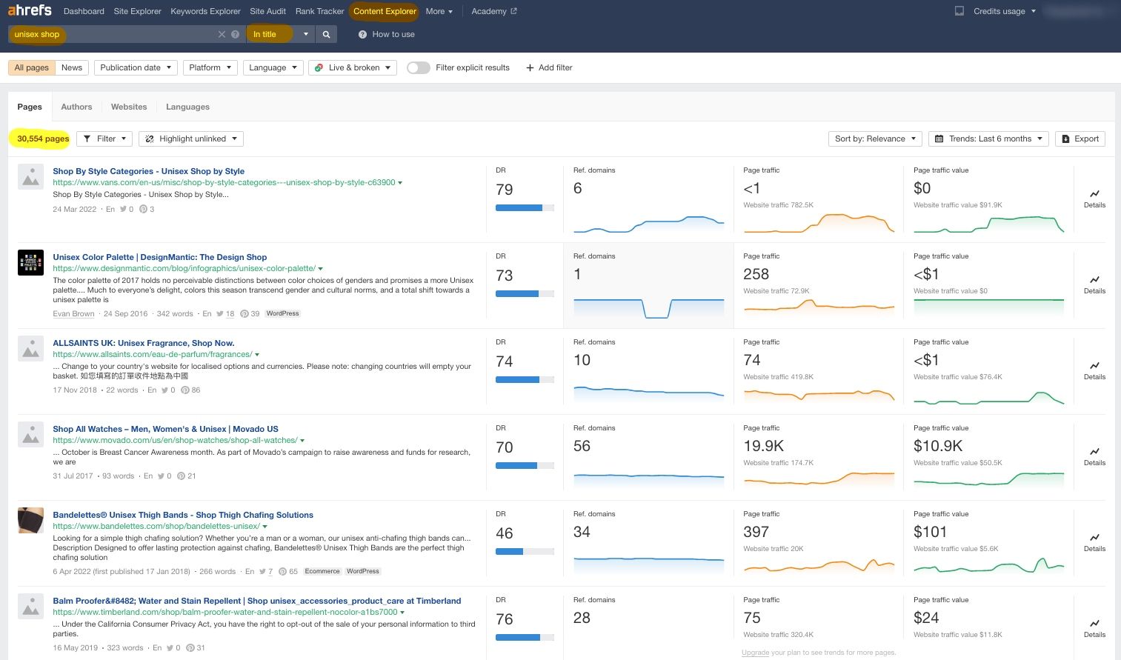The width and height of the screenshot is (1121, 660).
Task: Click the Filter button
Action: (104, 139)
